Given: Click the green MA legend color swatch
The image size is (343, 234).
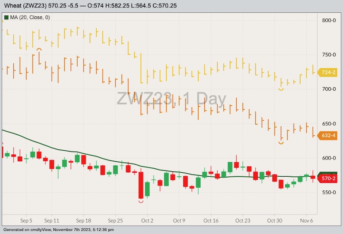Looking at the screenshot, I should pos(6,17).
